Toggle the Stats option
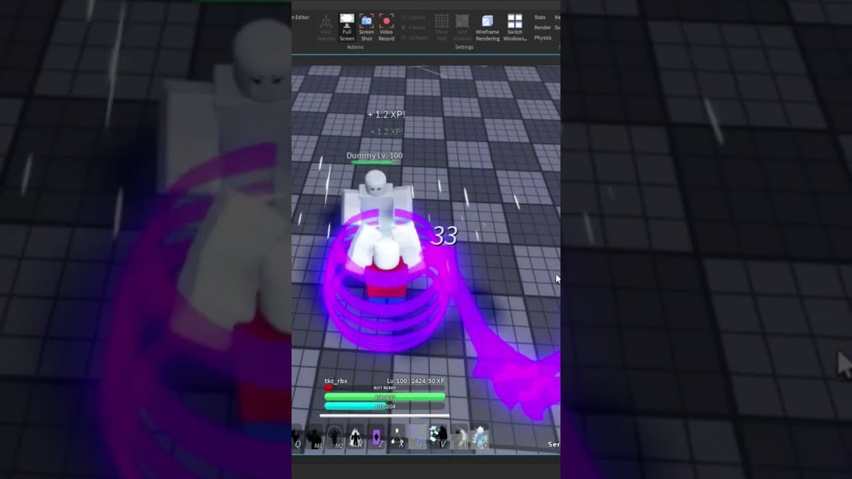 click(540, 17)
